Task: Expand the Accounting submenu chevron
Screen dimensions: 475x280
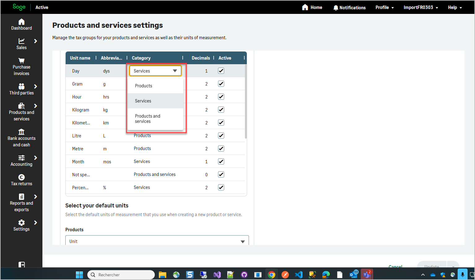Action: pyautogui.click(x=36, y=158)
